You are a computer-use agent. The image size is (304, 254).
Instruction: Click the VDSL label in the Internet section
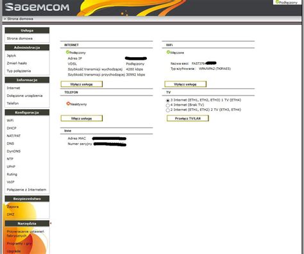coord(72,64)
